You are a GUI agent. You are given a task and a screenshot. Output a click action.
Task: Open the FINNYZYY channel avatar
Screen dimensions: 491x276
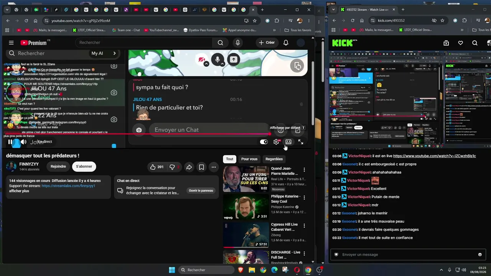pos(12,166)
